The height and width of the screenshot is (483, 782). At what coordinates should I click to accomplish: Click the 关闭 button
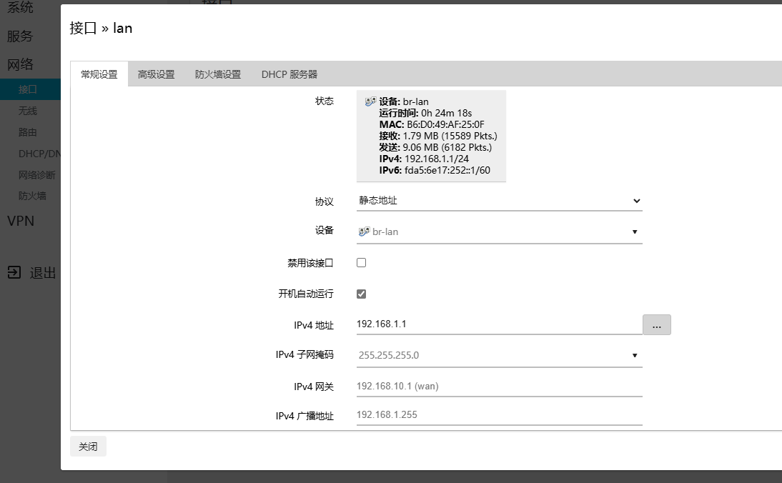tap(88, 447)
